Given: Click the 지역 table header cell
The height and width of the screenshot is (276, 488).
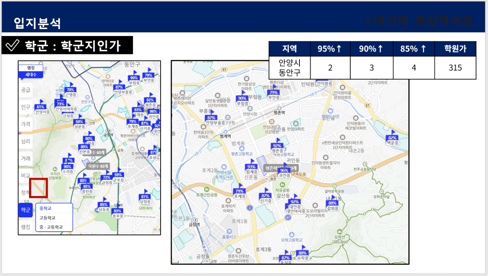Looking at the screenshot, I should pos(290,49).
